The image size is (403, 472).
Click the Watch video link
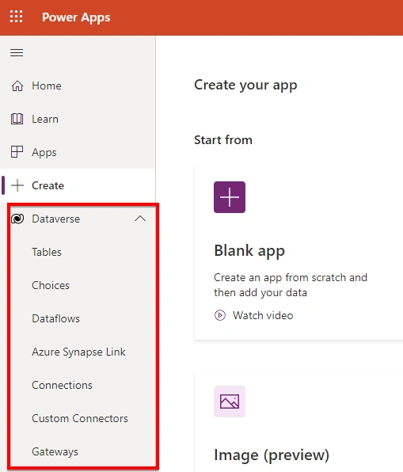pyautogui.click(x=263, y=315)
